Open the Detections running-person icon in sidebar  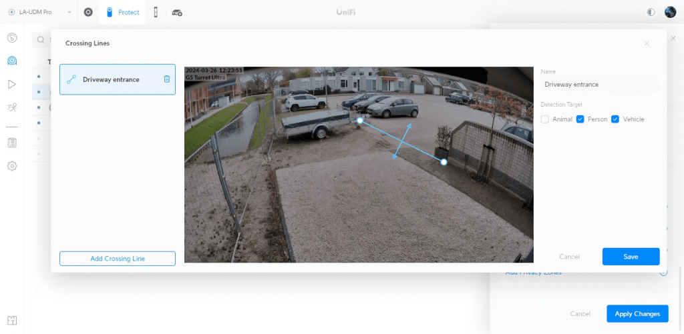tap(12, 107)
